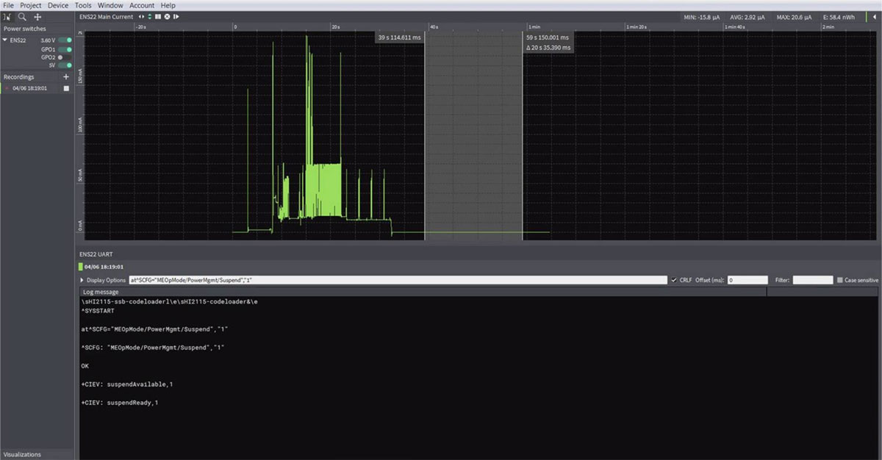This screenshot has height=460, width=882.
Task: Open the Tools menu
Action: pyautogui.click(x=83, y=5)
